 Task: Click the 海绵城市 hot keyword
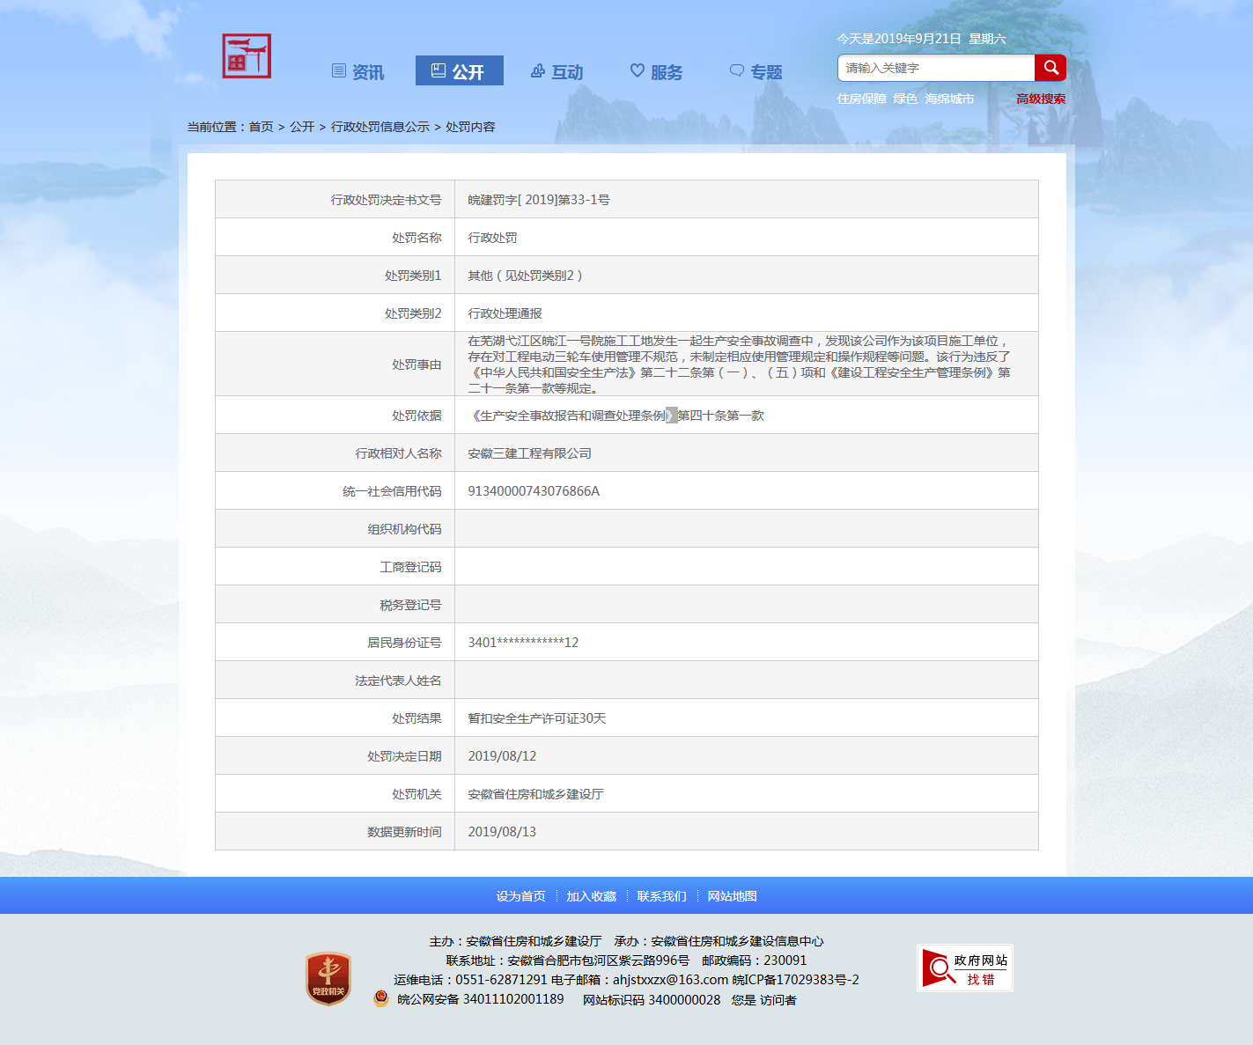(949, 99)
